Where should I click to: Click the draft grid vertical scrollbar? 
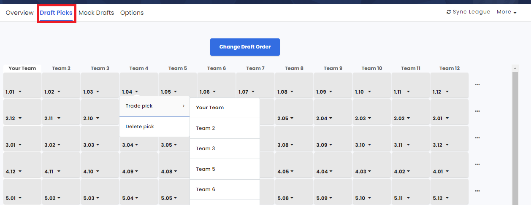515,138
